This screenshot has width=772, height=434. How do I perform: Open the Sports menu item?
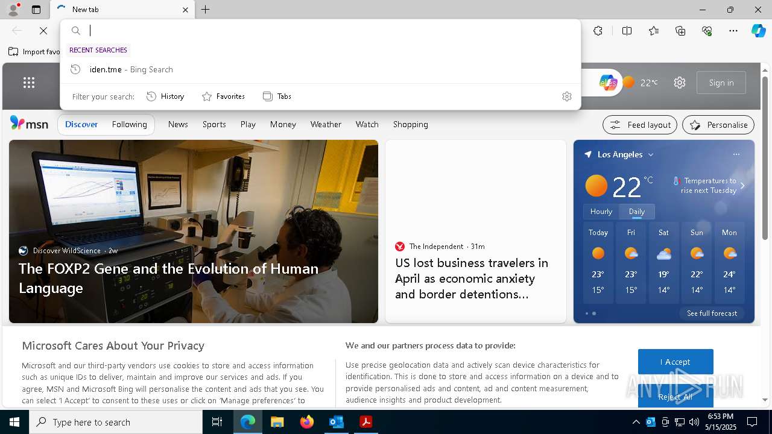tap(214, 124)
